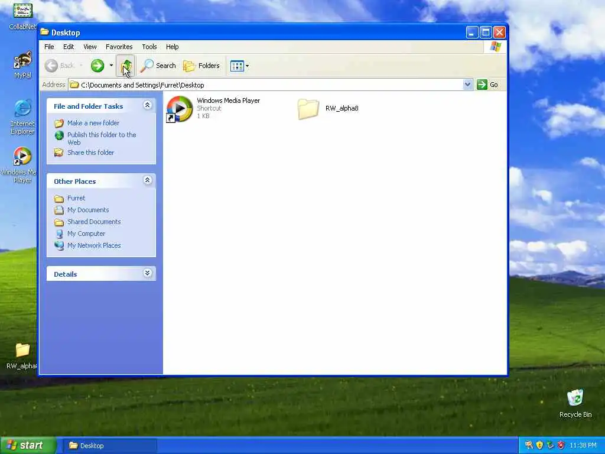Click the yellow security shield tray icon
The width and height of the screenshot is (605, 454).
(x=539, y=445)
